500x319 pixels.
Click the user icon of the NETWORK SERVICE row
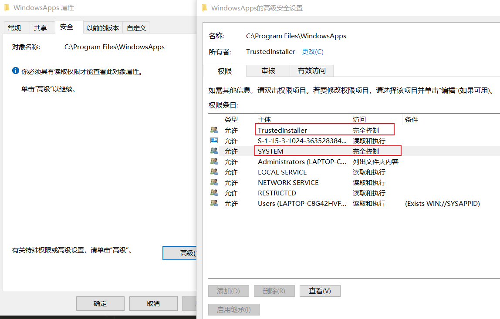214,183
